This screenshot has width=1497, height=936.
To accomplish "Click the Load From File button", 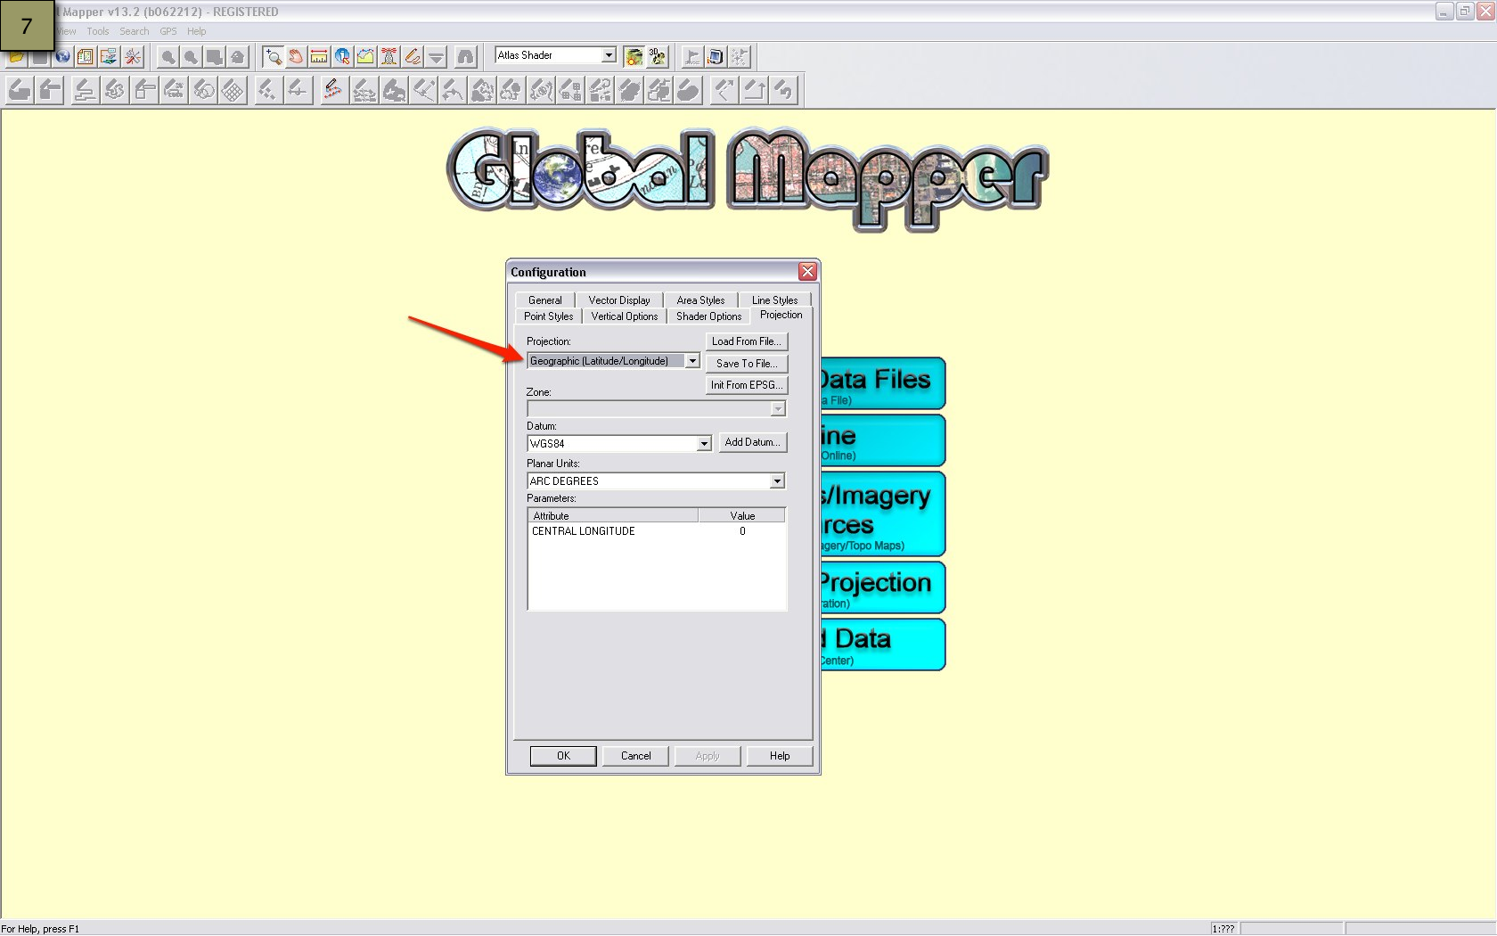I will 747,341.
